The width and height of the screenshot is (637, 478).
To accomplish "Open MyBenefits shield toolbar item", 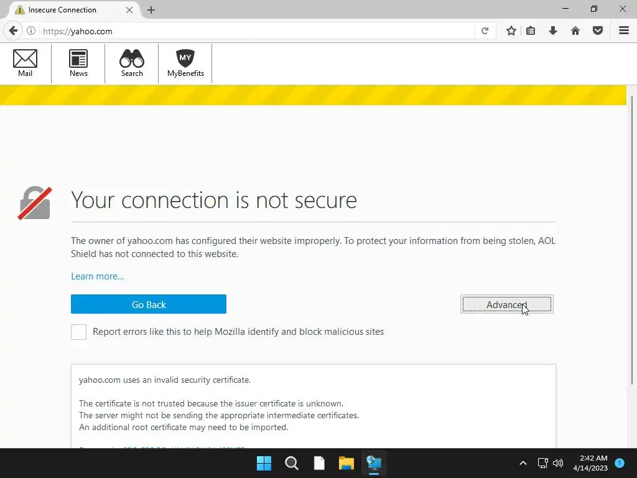I will click(x=185, y=63).
